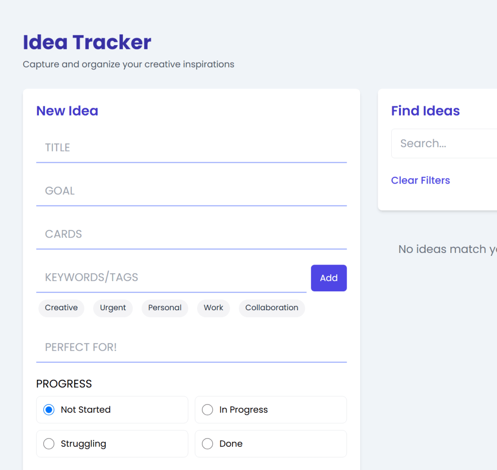The image size is (497, 470).
Task: Click the Search ideas box
Action: tap(444, 144)
